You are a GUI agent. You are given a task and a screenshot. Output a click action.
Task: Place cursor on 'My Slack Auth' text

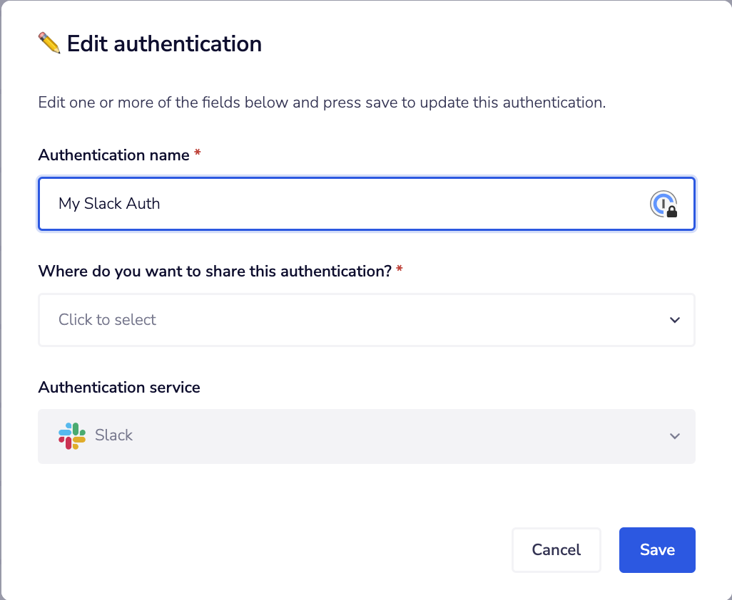pyautogui.click(x=109, y=204)
